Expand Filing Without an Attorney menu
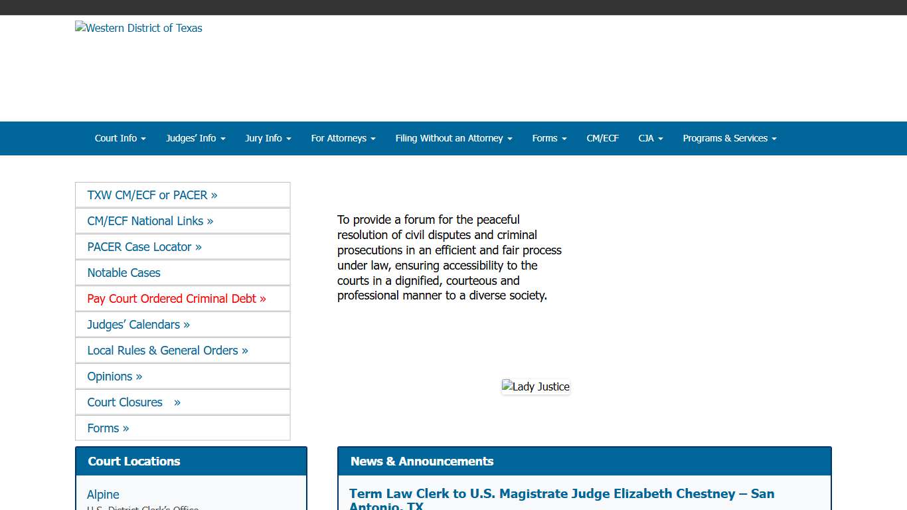Screen dimensions: 907x510 (453, 138)
